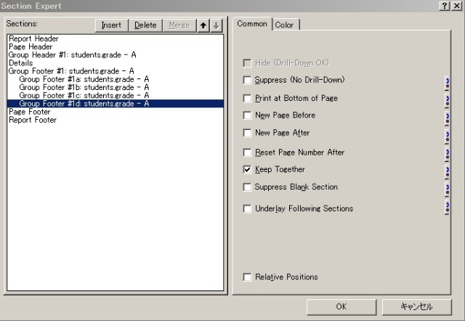
Task: Switch to the Common tab
Action: tap(252, 24)
